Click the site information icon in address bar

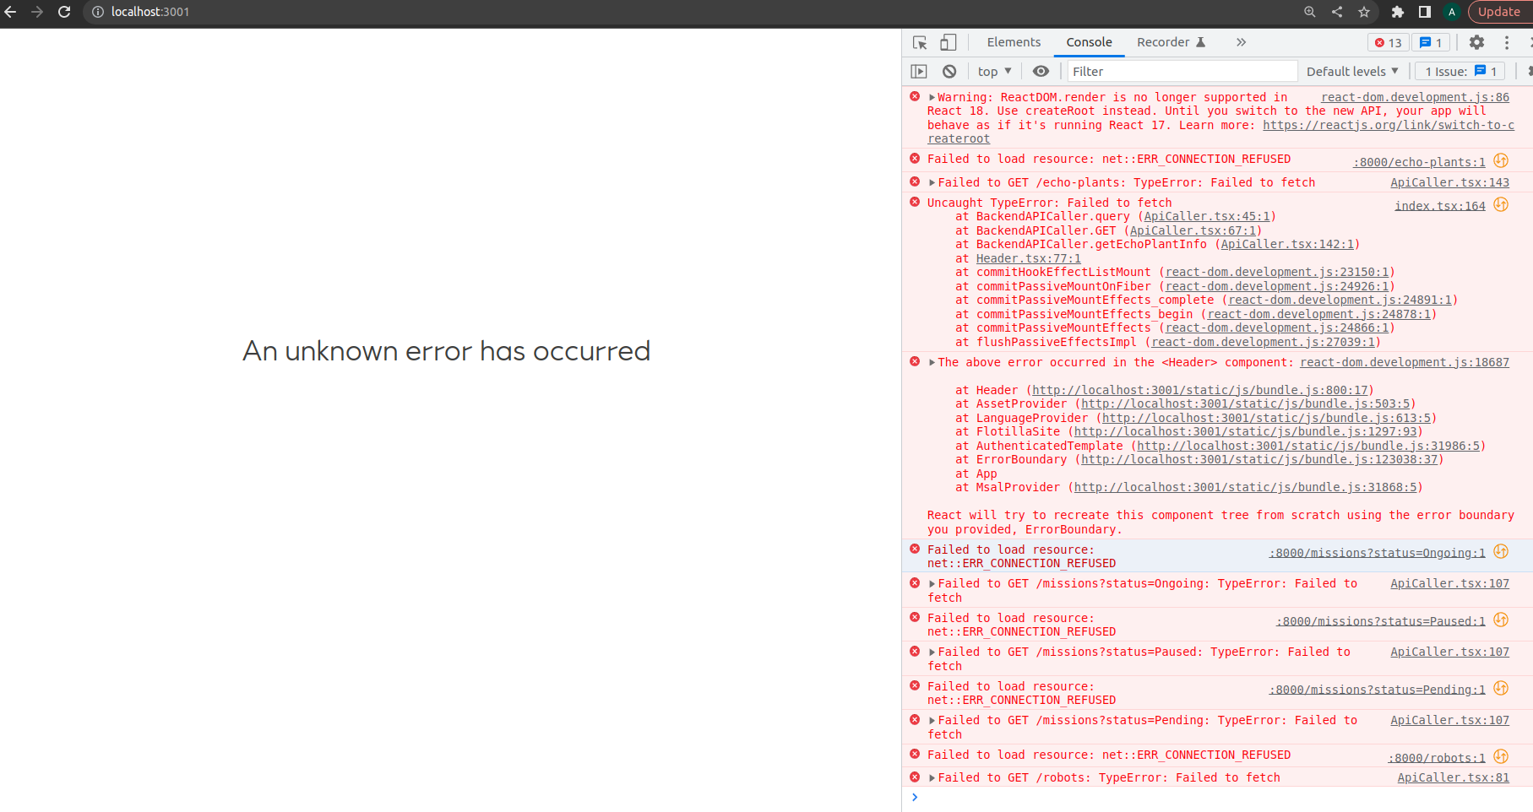click(98, 12)
